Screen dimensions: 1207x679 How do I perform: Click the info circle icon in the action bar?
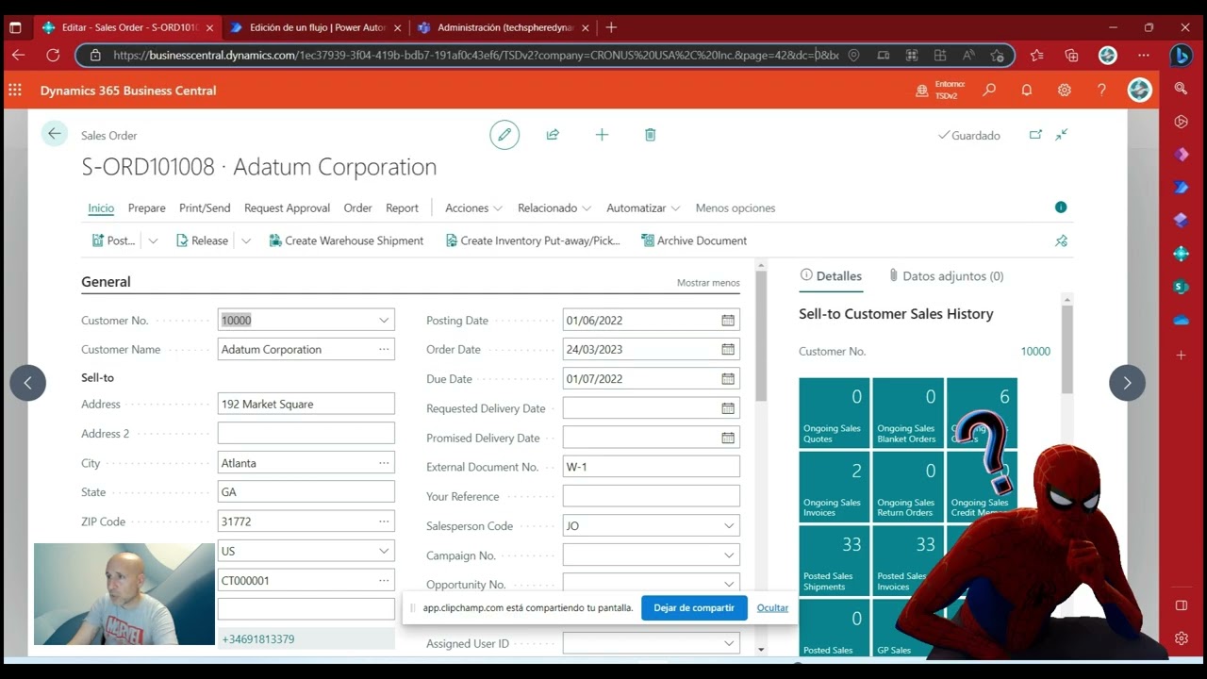tap(1061, 207)
